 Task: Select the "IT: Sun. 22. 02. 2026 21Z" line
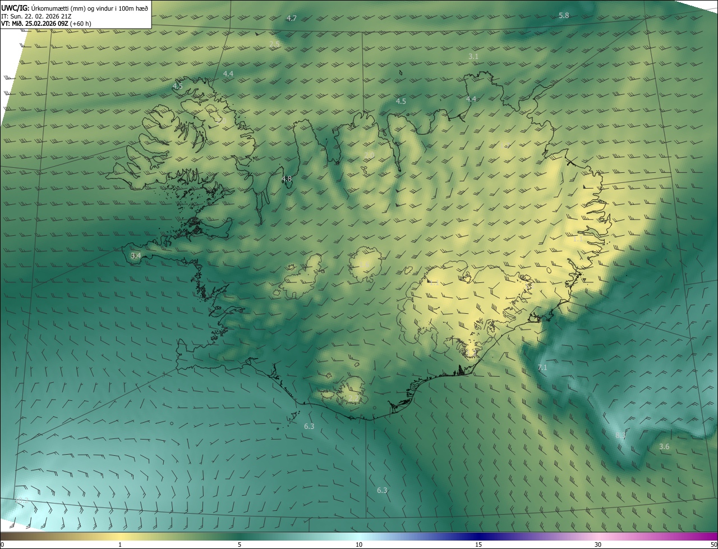pos(35,16)
